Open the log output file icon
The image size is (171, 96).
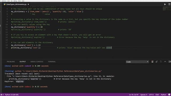pos(161,62)
